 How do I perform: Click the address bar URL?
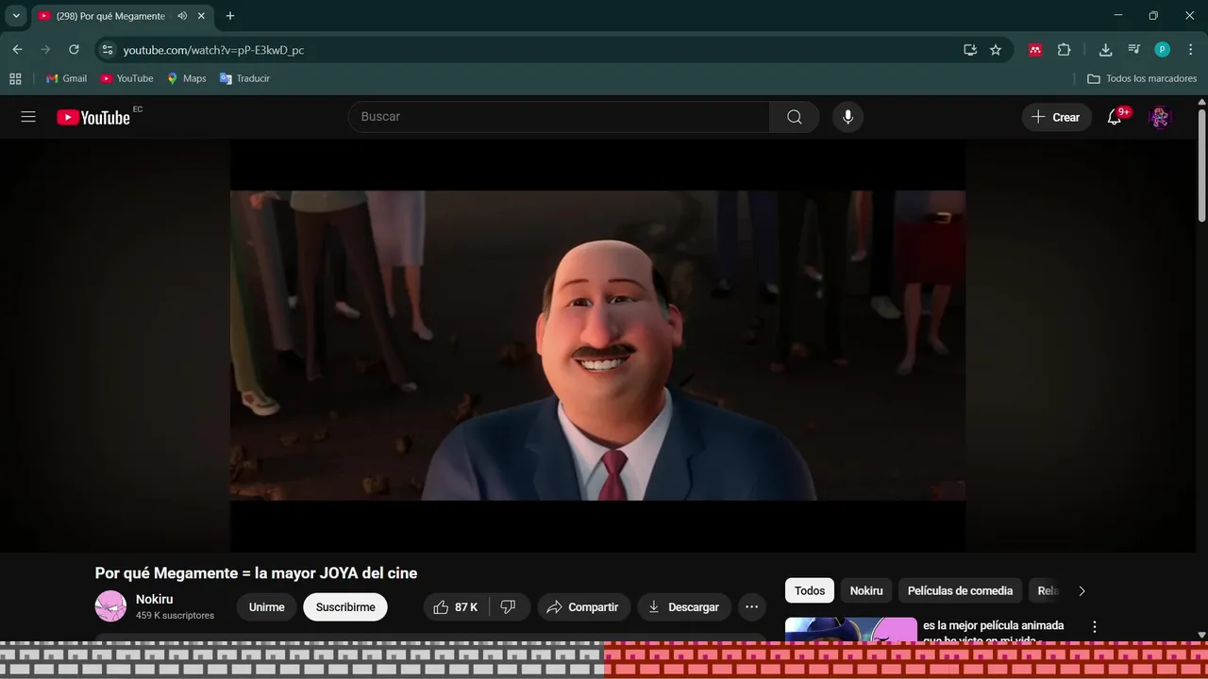213,50
